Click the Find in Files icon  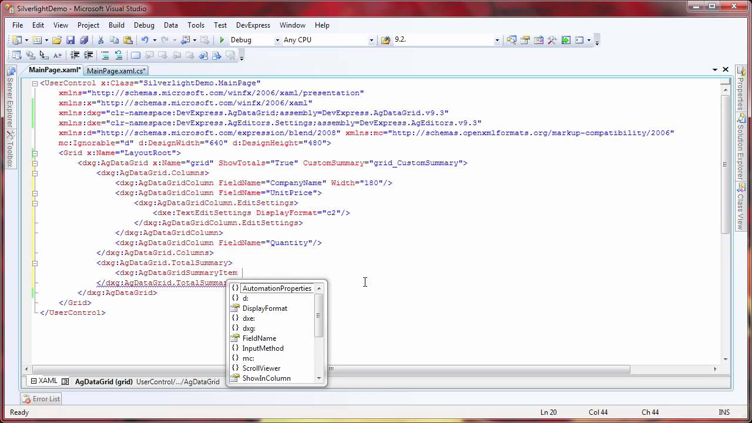click(385, 40)
